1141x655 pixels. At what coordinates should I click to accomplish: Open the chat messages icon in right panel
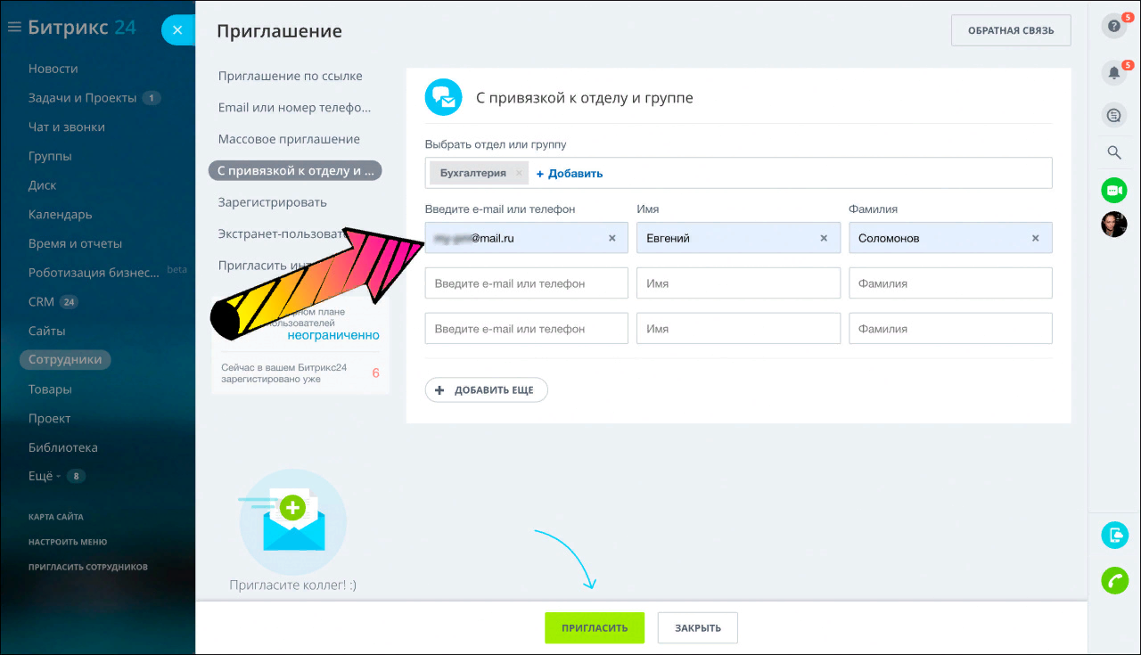click(1113, 115)
